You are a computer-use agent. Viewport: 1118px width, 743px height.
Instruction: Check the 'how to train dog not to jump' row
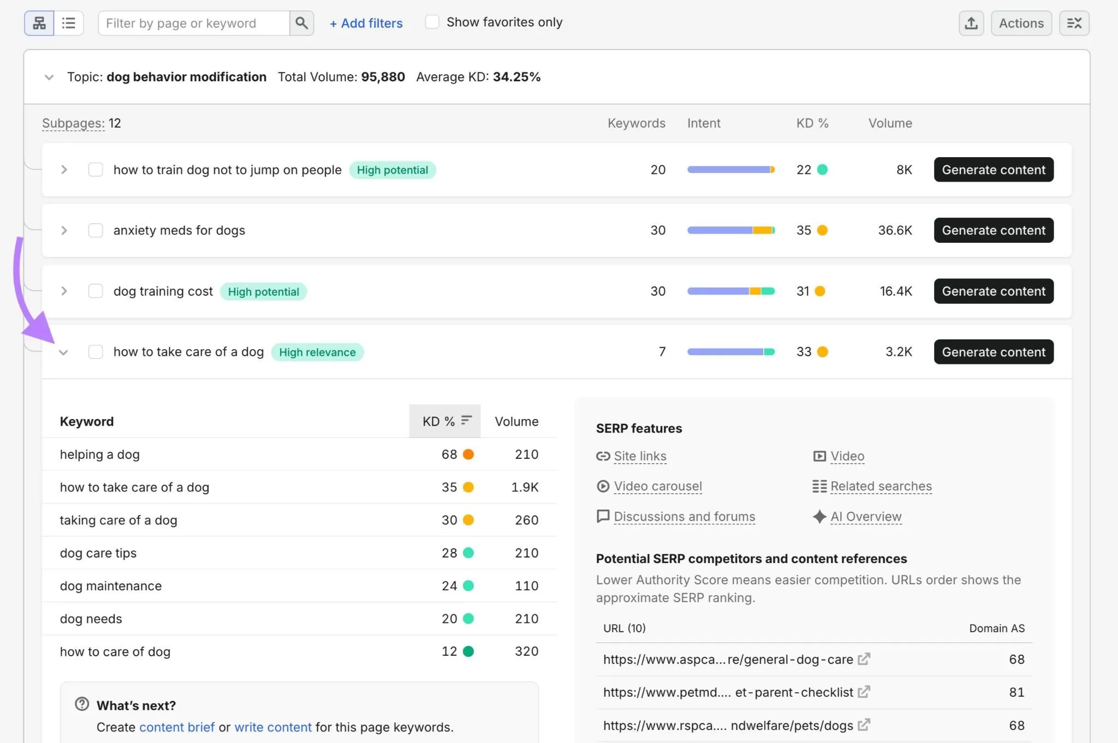point(96,170)
